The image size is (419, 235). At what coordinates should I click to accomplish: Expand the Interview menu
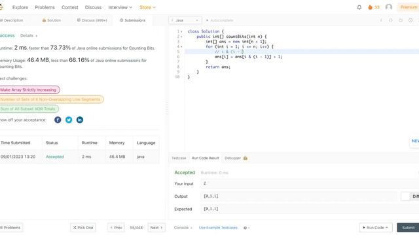tap(120, 7)
